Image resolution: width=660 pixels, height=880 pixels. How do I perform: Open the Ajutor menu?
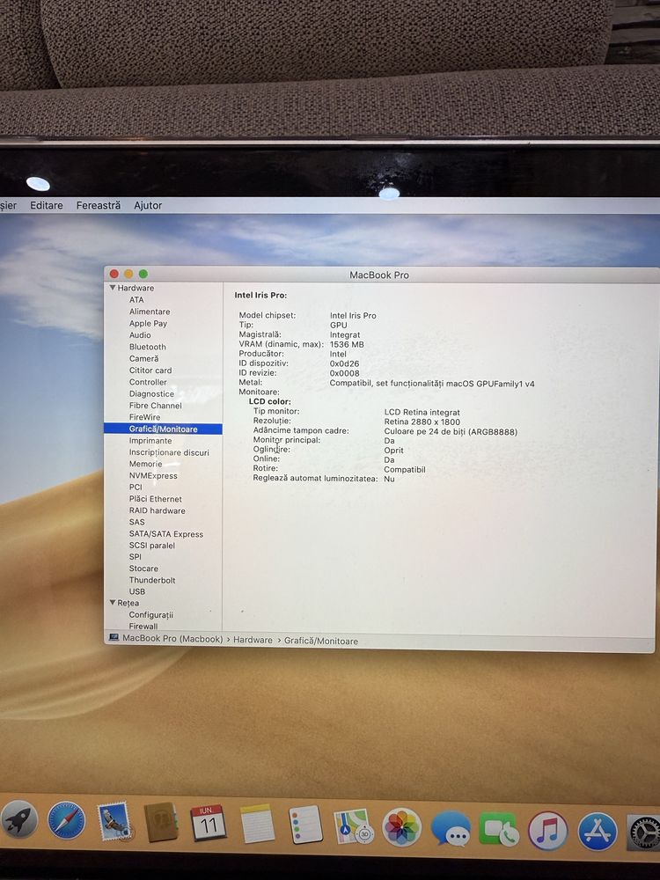[x=148, y=205]
